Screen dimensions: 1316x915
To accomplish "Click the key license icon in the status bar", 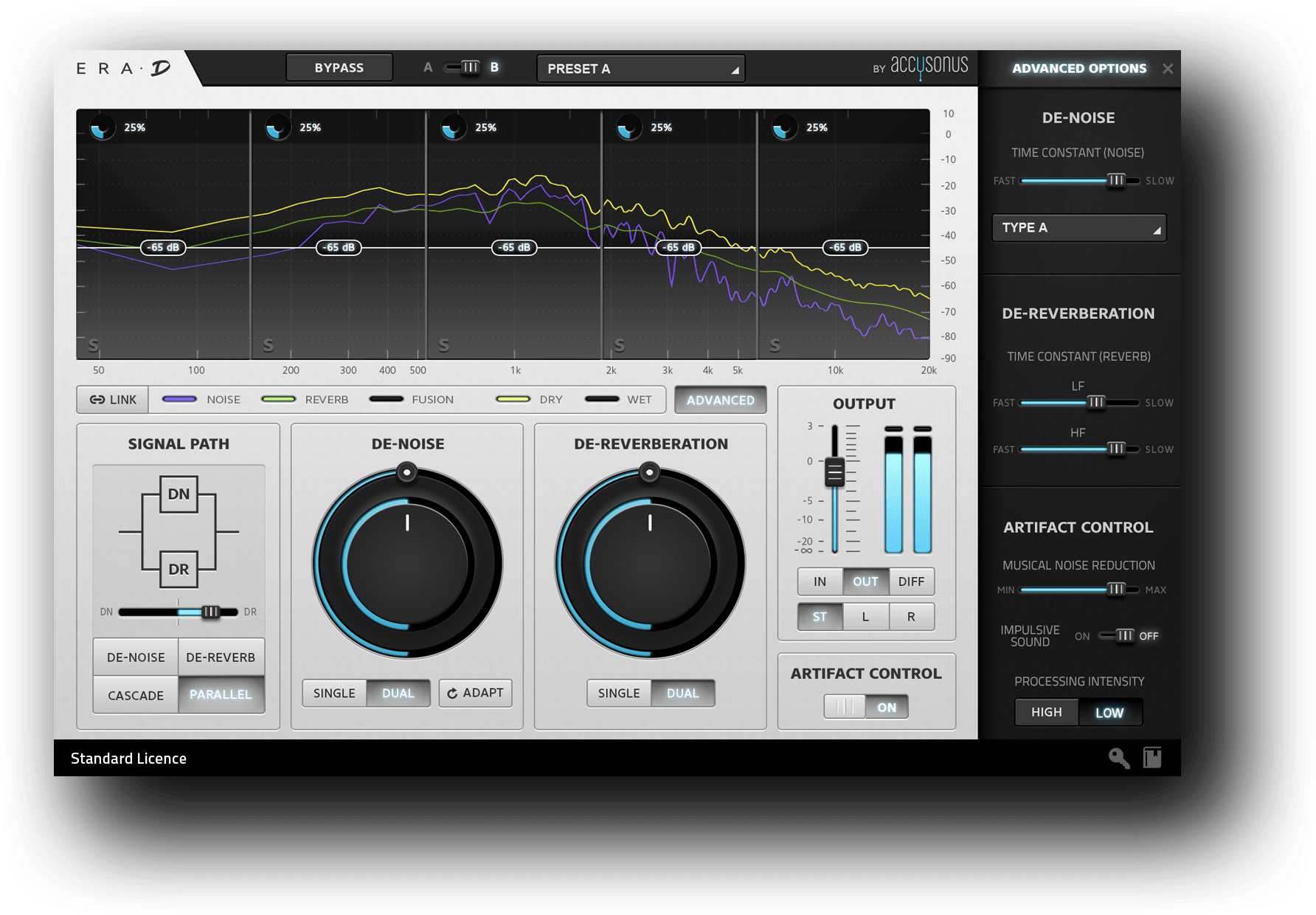I will pyautogui.click(x=1118, y=758).
